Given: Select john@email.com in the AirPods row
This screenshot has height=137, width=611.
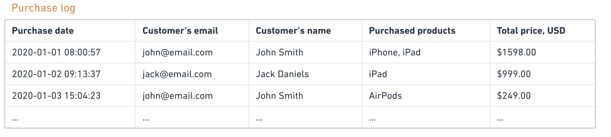Looking at the screenshot, I should coord(177,96).
